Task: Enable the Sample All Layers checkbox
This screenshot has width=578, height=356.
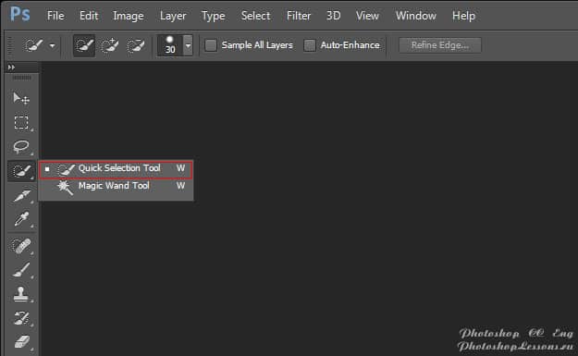Action: [211, 45]
